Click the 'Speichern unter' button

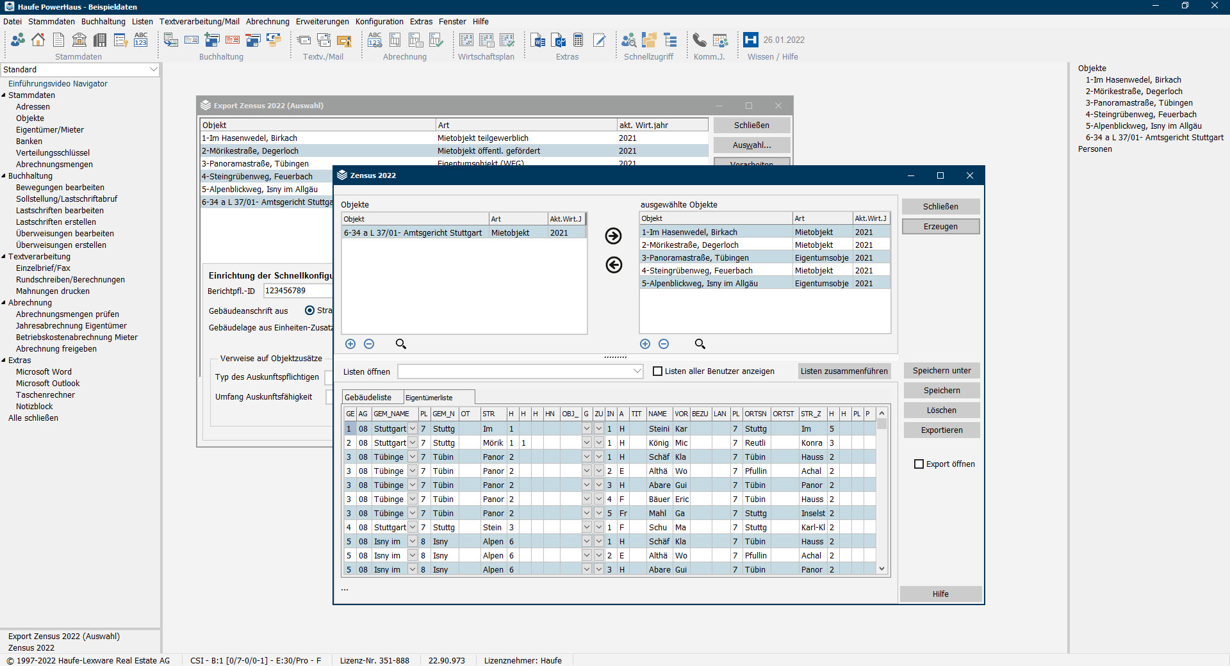click(x=942, y=371)
